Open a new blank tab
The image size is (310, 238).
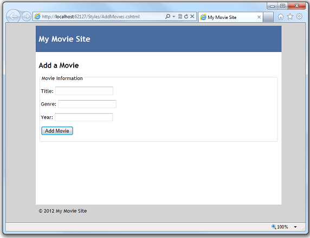(268, 17)
